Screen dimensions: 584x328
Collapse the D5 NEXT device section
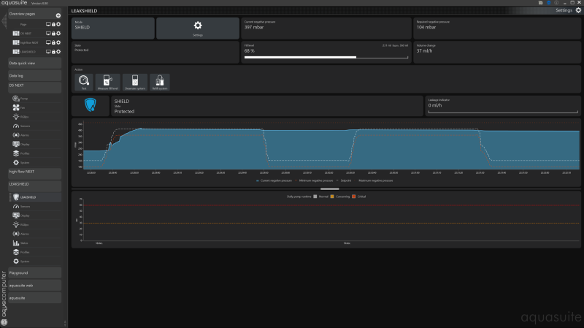(x=34, y=87)
